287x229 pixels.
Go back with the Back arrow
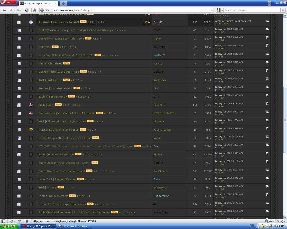4,10
